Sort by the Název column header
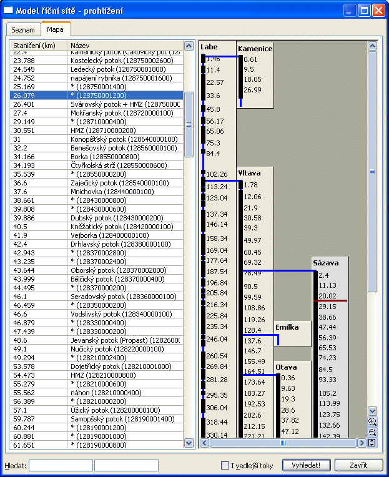 coord(125,46)
